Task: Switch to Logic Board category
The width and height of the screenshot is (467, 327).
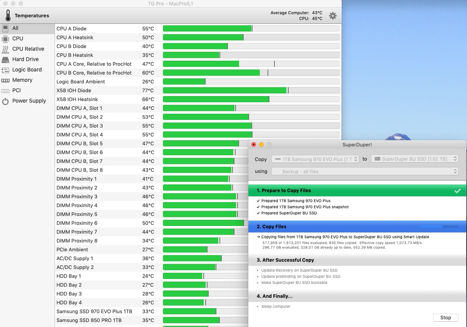Action: [x=27, y=70]
